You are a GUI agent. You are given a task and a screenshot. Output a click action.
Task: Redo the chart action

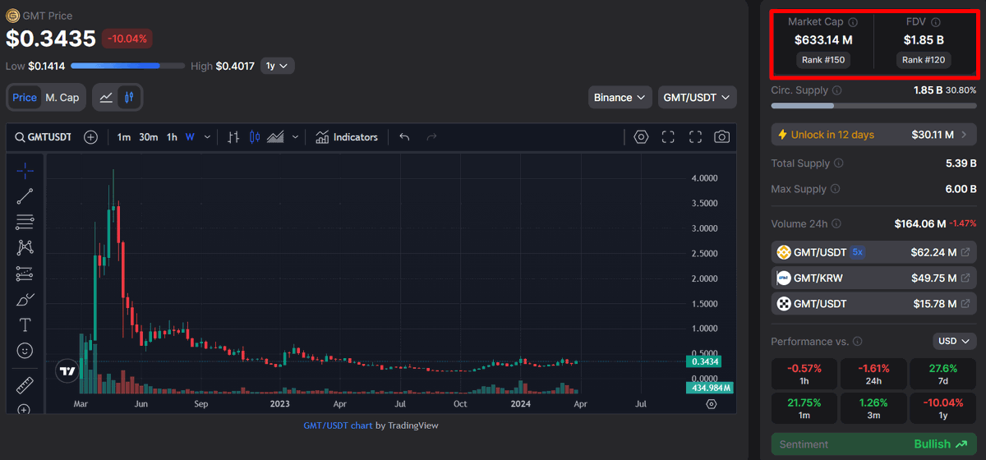pyautogui.click(x=431, y=137)
